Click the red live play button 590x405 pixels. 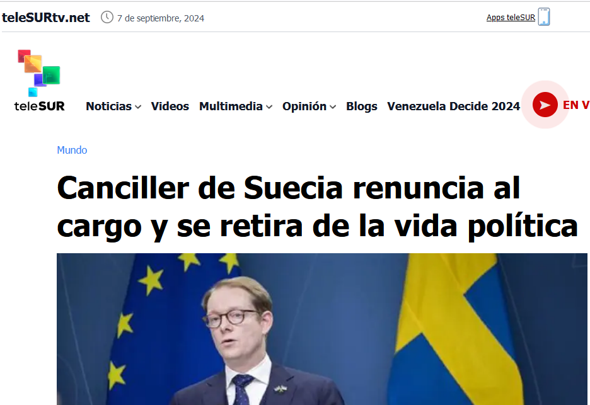[545, 105]
